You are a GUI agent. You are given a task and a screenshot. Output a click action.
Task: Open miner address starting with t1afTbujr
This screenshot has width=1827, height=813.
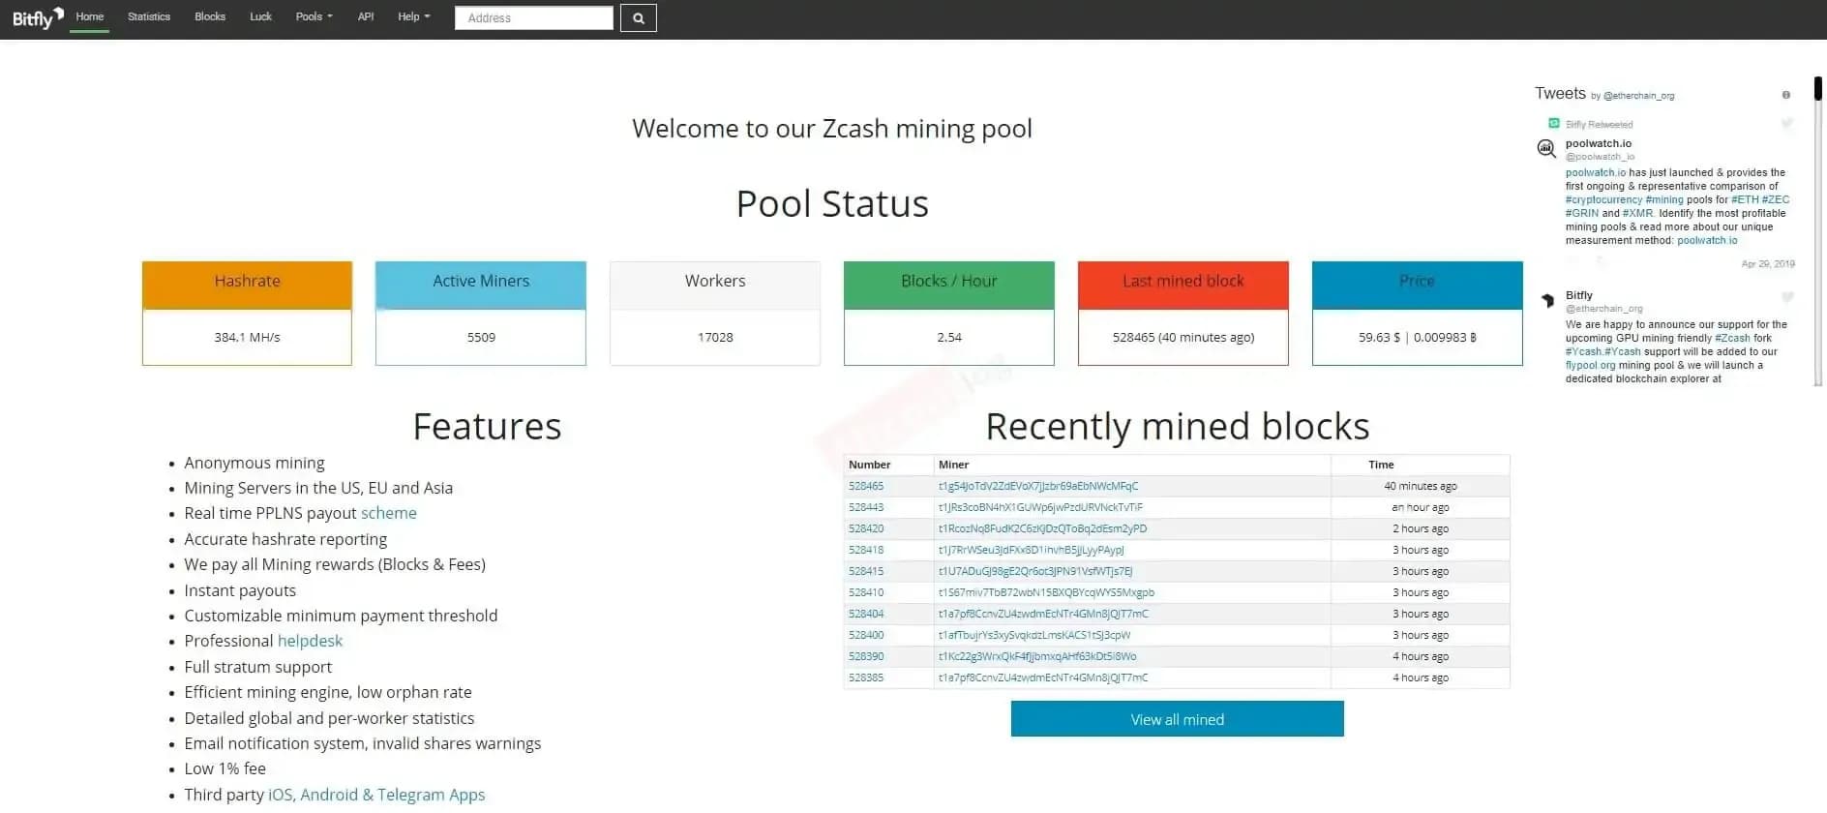[1034, 635]
